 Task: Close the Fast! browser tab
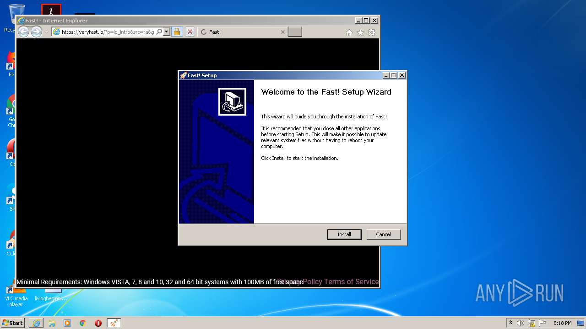tap(282, 32)
